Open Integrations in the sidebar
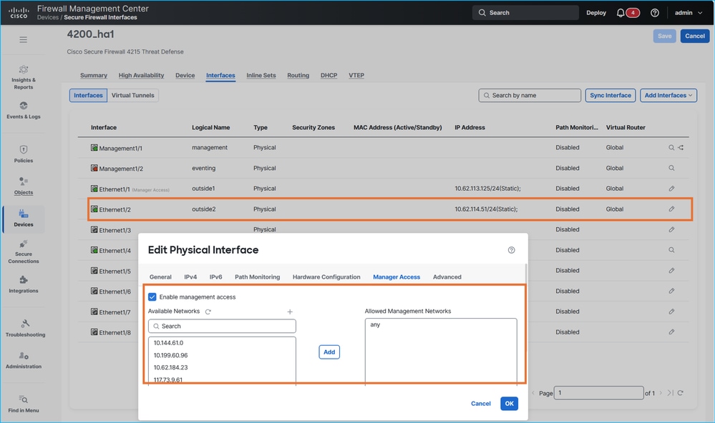 tap(23, 284)
